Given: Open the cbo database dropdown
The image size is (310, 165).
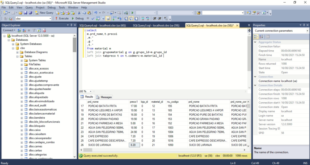Looking at the screenshot, I should (50, 19).
